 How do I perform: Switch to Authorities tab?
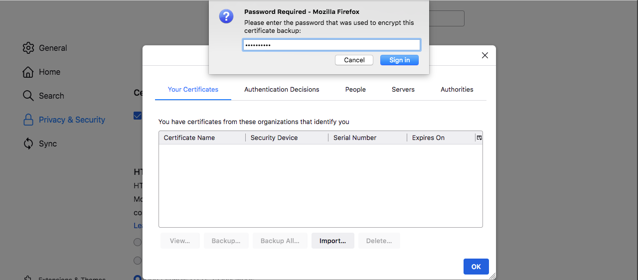(x=457, y=90)
